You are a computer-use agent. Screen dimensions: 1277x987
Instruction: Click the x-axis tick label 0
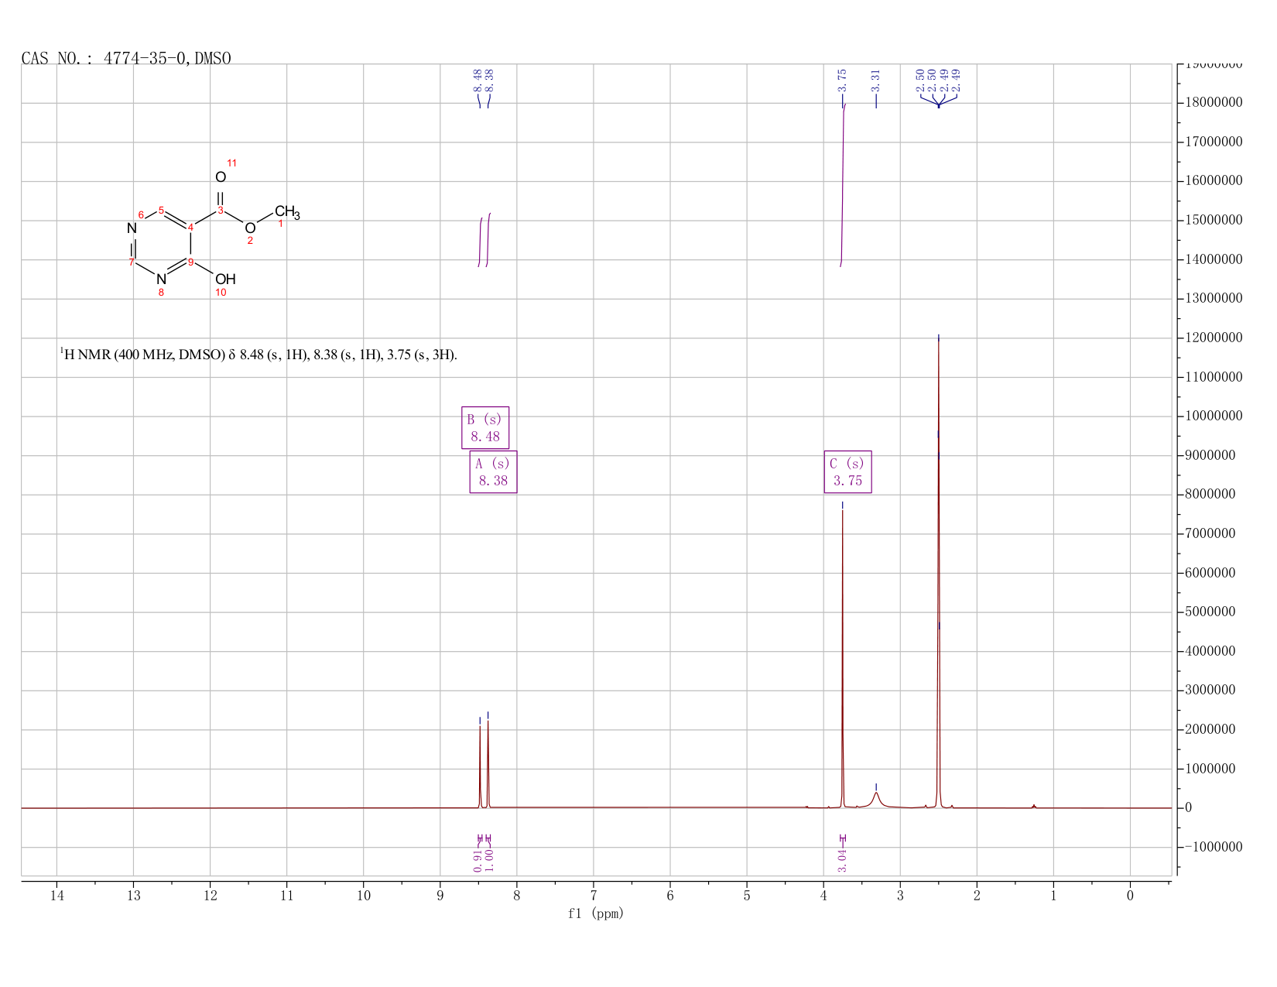point(1130,896)
